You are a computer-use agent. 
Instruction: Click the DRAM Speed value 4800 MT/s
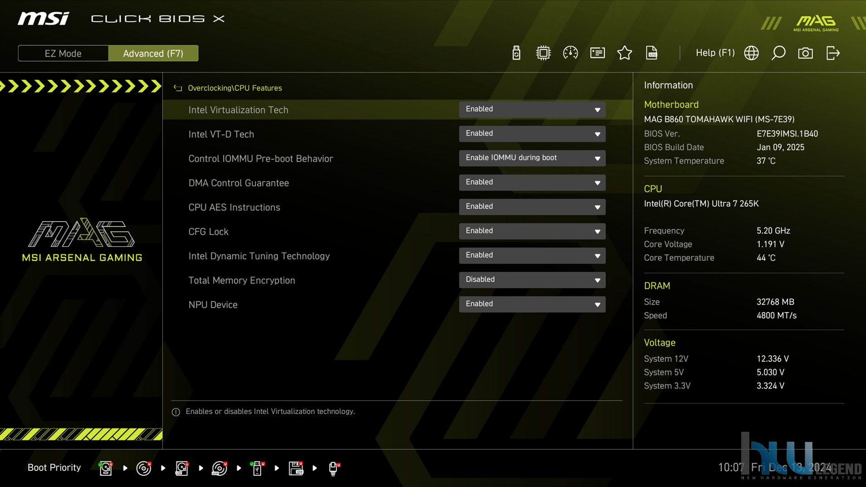(776, 316)
